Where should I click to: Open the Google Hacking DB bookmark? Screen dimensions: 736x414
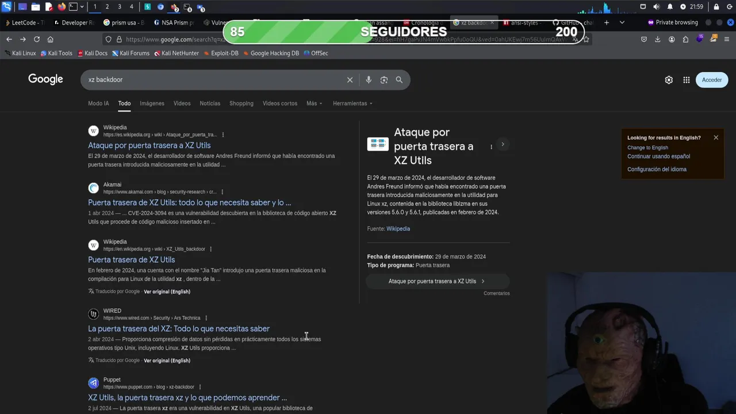coord(271,53)
